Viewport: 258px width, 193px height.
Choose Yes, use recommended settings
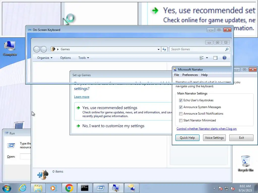(123, 111)
